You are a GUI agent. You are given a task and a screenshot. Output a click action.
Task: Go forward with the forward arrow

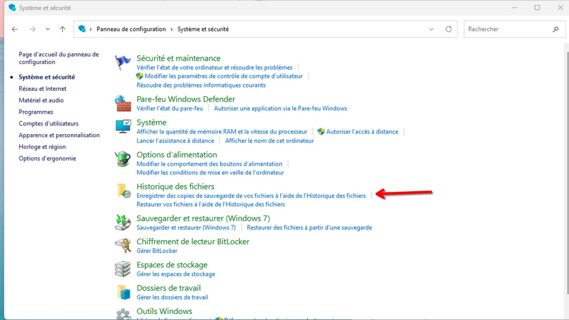[x=32, y=29]
